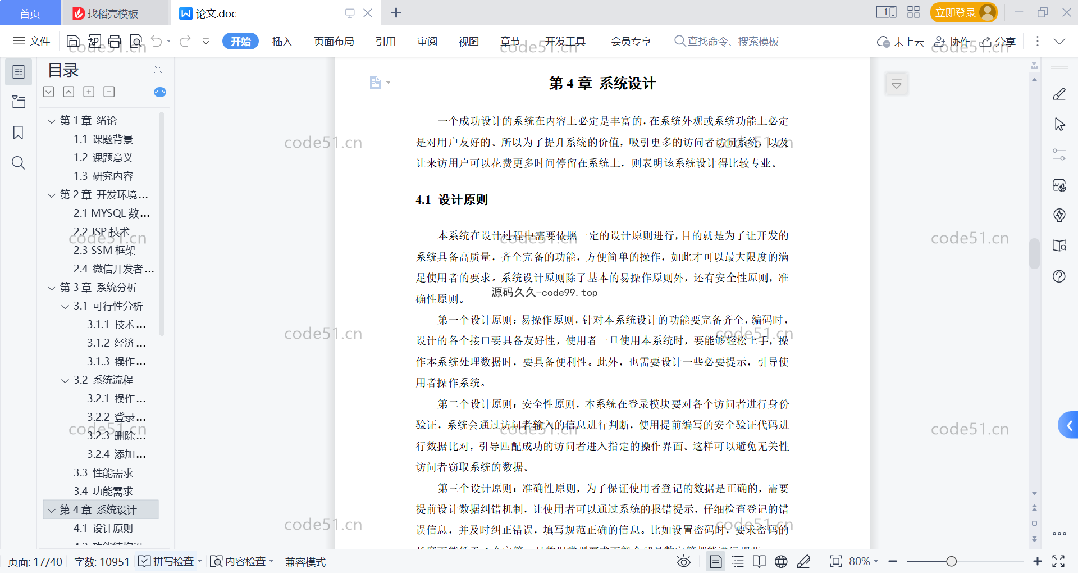Image resolution: width=1078 pixels, height=573 pixels.
Task: Click the 分享 share button
Action: [998, 42]
